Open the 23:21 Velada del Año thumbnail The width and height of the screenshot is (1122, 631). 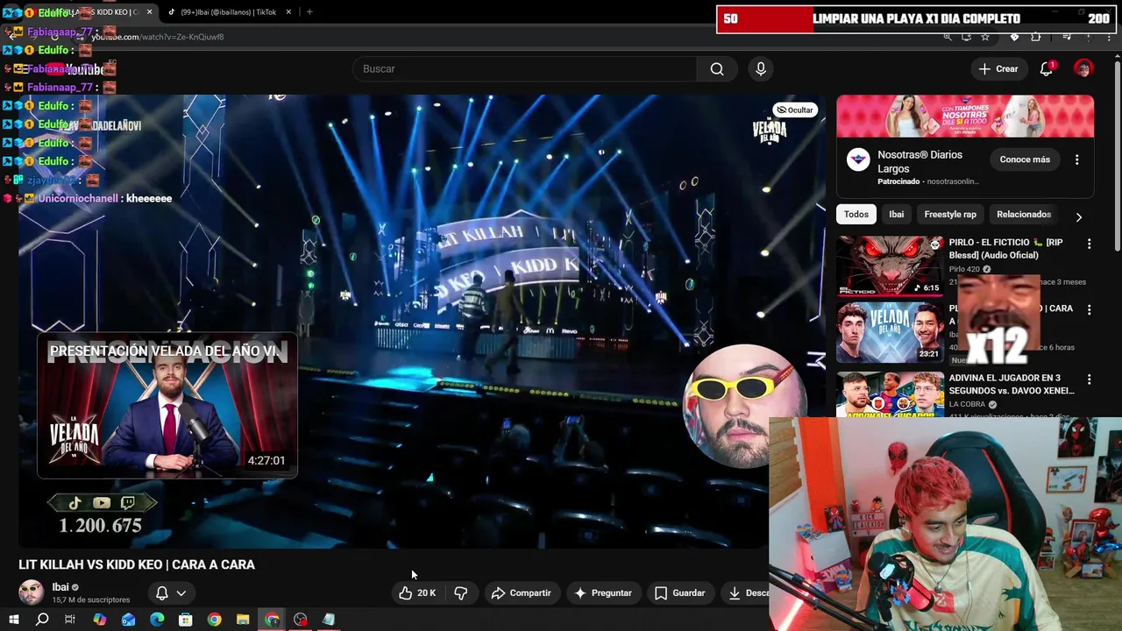(x=890, y=332)
